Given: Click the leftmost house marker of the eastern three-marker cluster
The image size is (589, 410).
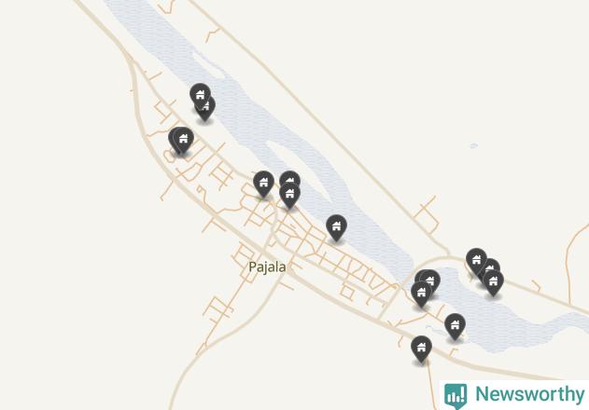Looking at the screenshot, I should [476, 260].
